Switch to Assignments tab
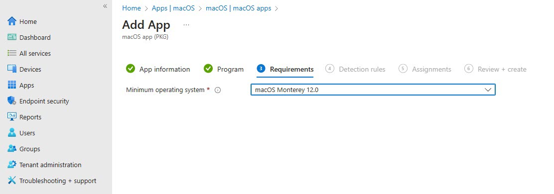Viewport: 554px width, 194px height. pos(425,69)
